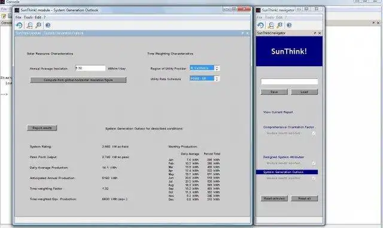Open the ? help menu in module window
The height and width of the screenshot is (228, 383).
(44, 17)
